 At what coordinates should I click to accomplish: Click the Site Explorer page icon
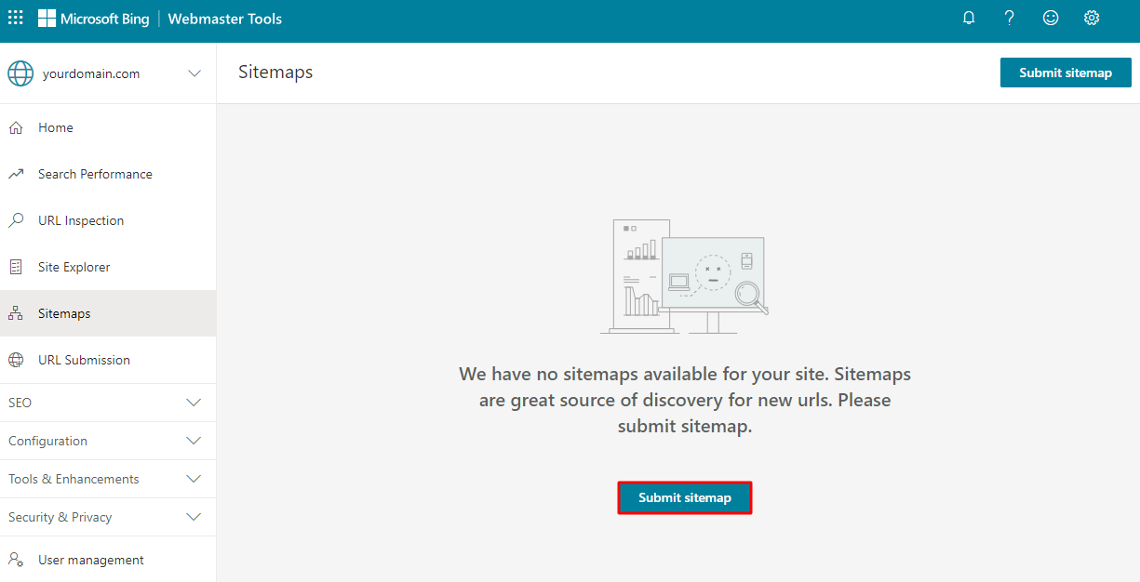click(16, 267)
